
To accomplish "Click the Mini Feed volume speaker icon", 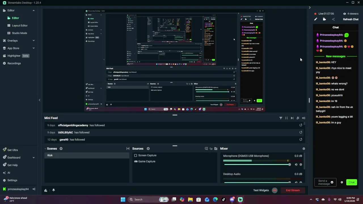I will point(303,118).
